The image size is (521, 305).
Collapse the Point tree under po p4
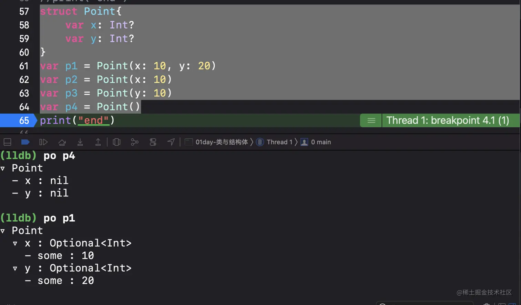point(3,168)
